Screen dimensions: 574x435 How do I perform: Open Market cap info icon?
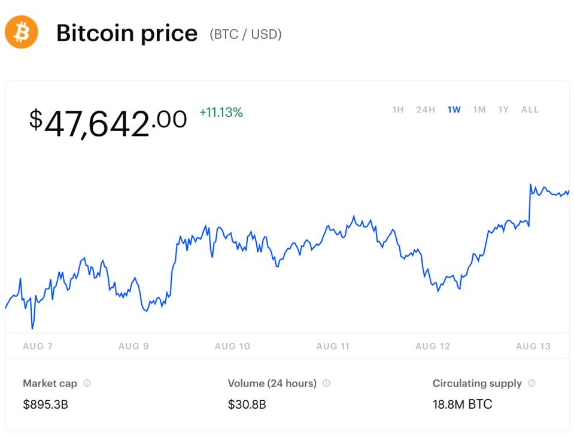tap(87, 383)
